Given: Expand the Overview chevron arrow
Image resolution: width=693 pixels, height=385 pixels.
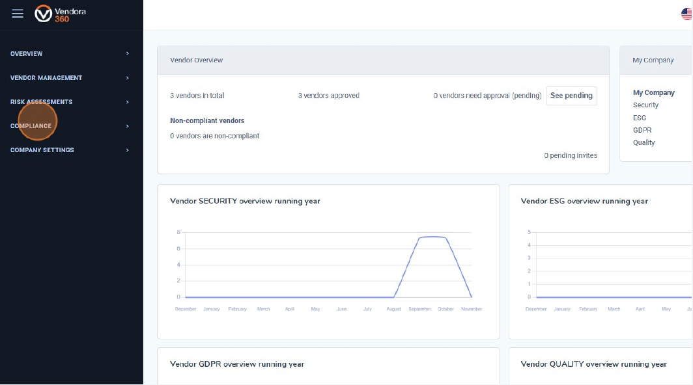Looking at the screenshot, I should click(128, 54).
